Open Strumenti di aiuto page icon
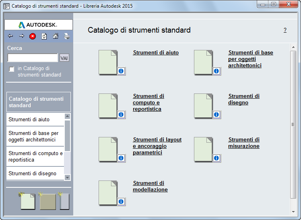The width and height of the screenshot is (301, 220). (108, 62)
